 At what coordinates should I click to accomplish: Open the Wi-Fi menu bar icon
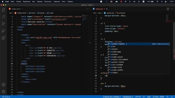tap(157, 2)
